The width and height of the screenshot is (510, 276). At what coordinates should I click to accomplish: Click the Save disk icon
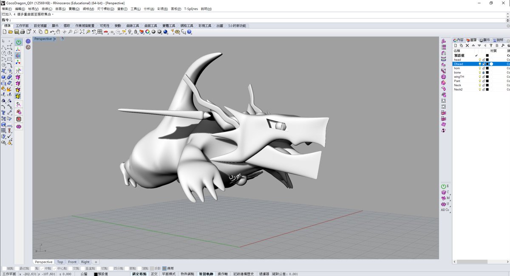click(x=17, y=32)
